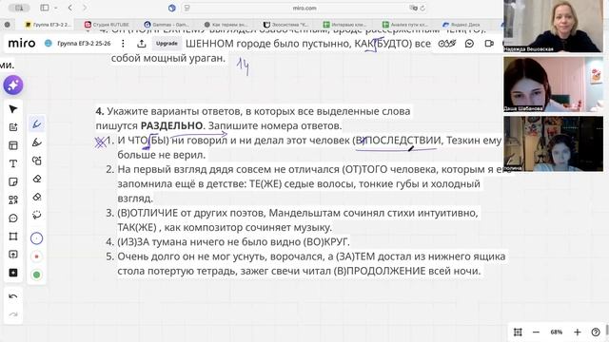Pick the green pen color

click(37, 275)
